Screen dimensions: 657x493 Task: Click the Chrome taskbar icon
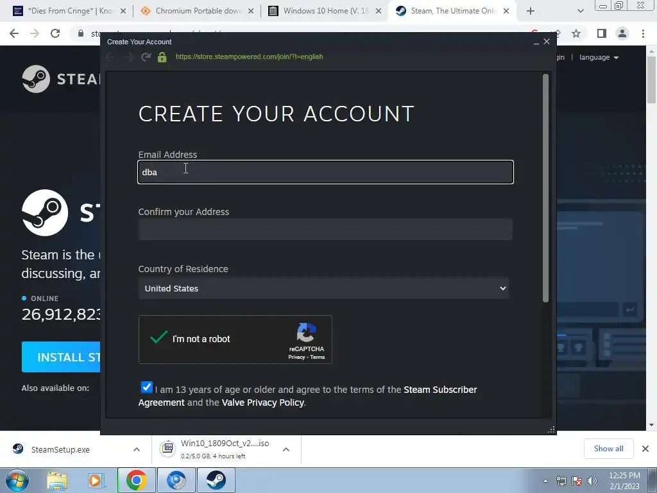tap(136, 480)
